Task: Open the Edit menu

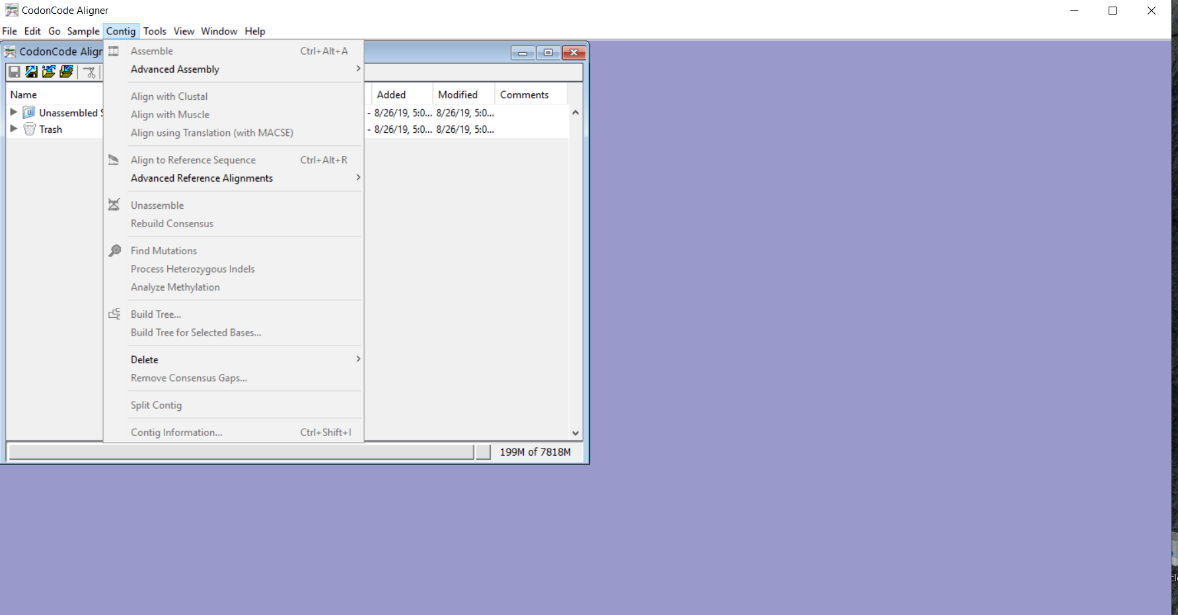Action: [x=32, y=31]
